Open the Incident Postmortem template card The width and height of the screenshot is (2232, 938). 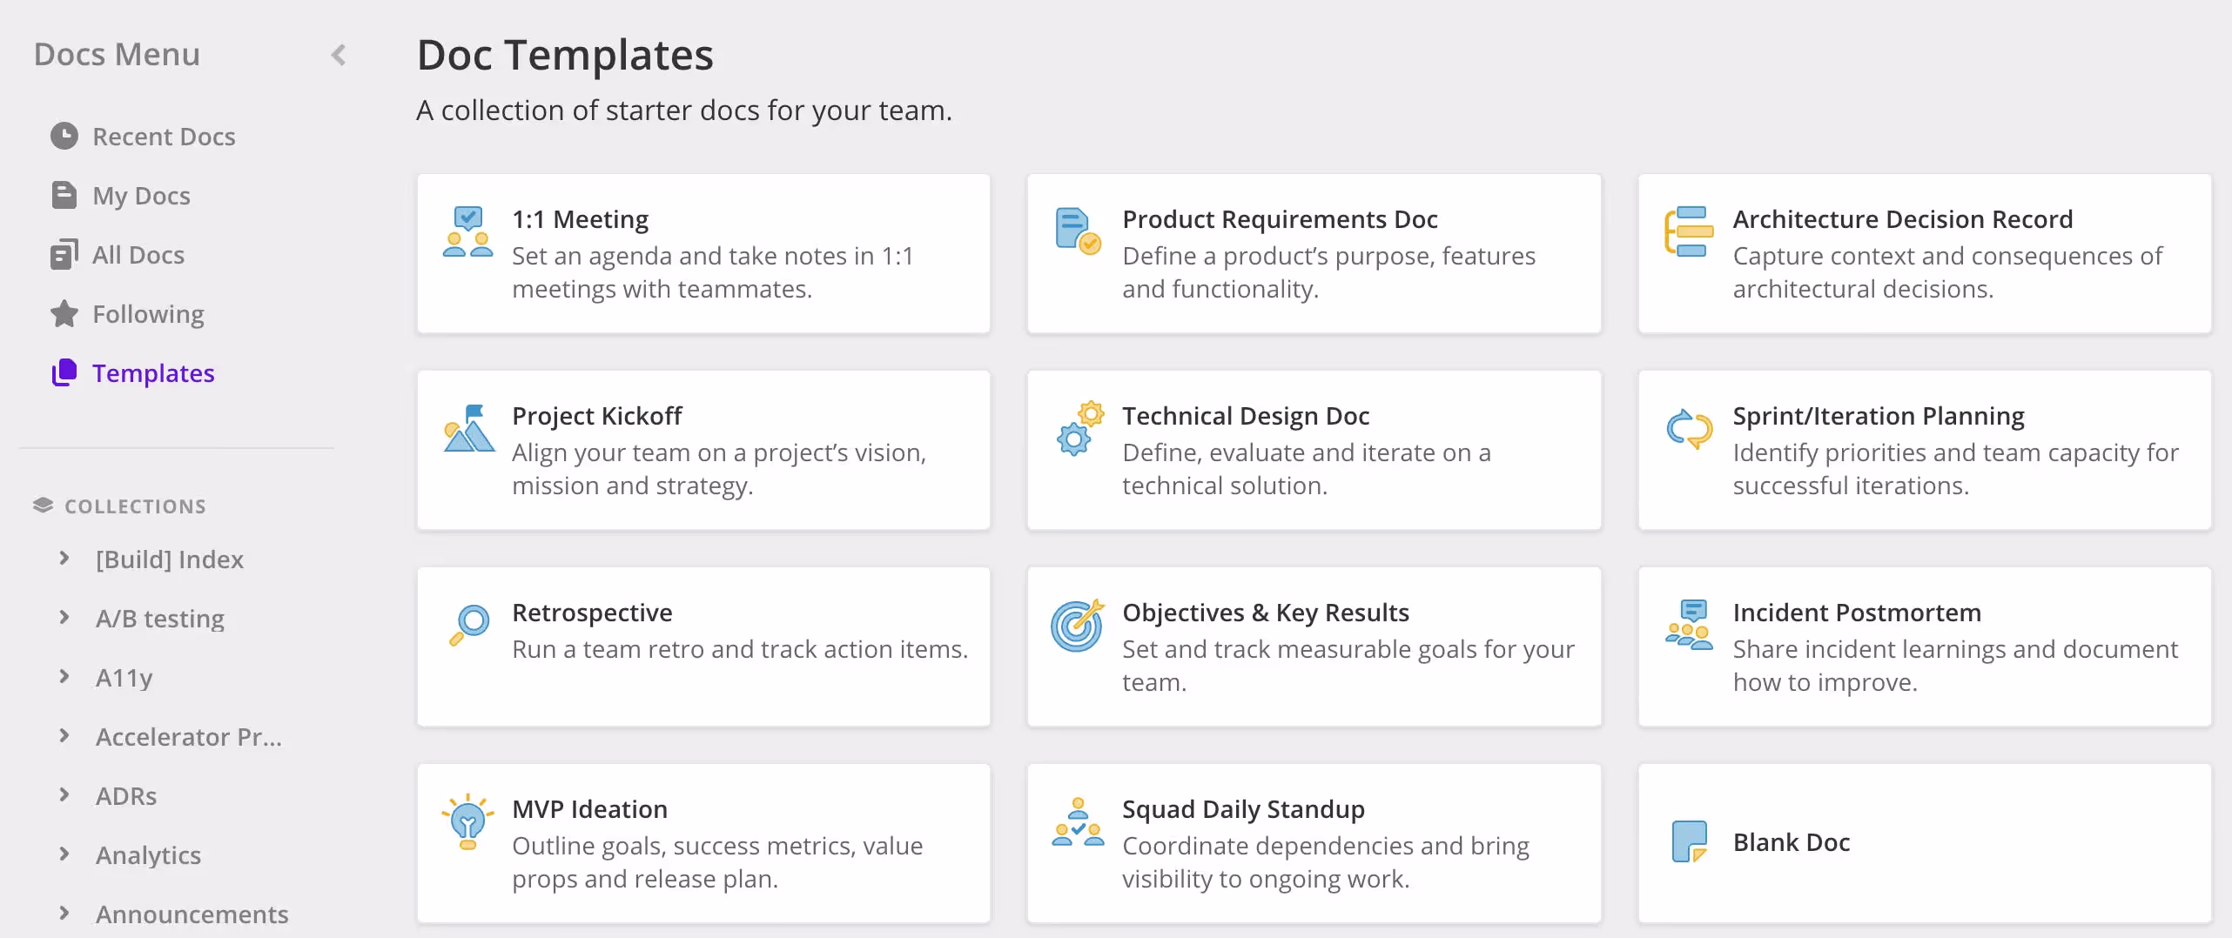(1925, 647)
